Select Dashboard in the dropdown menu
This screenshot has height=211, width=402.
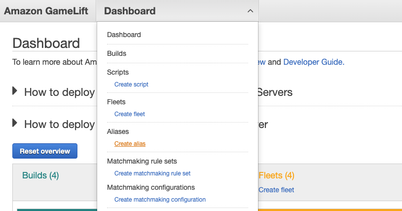(x=124, y=35)
